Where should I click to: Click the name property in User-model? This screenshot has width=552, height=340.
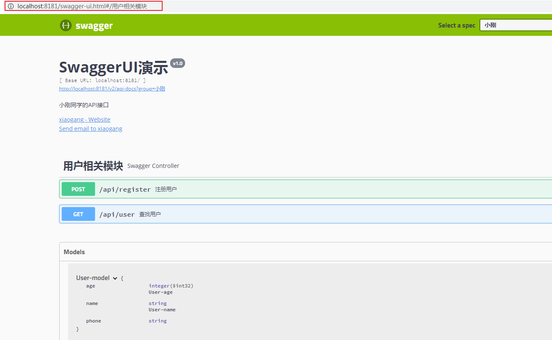[92, 303]
